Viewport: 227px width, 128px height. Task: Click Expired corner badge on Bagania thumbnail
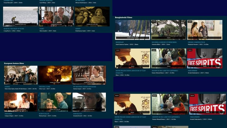pyautogui.click(x=154, y=22)
